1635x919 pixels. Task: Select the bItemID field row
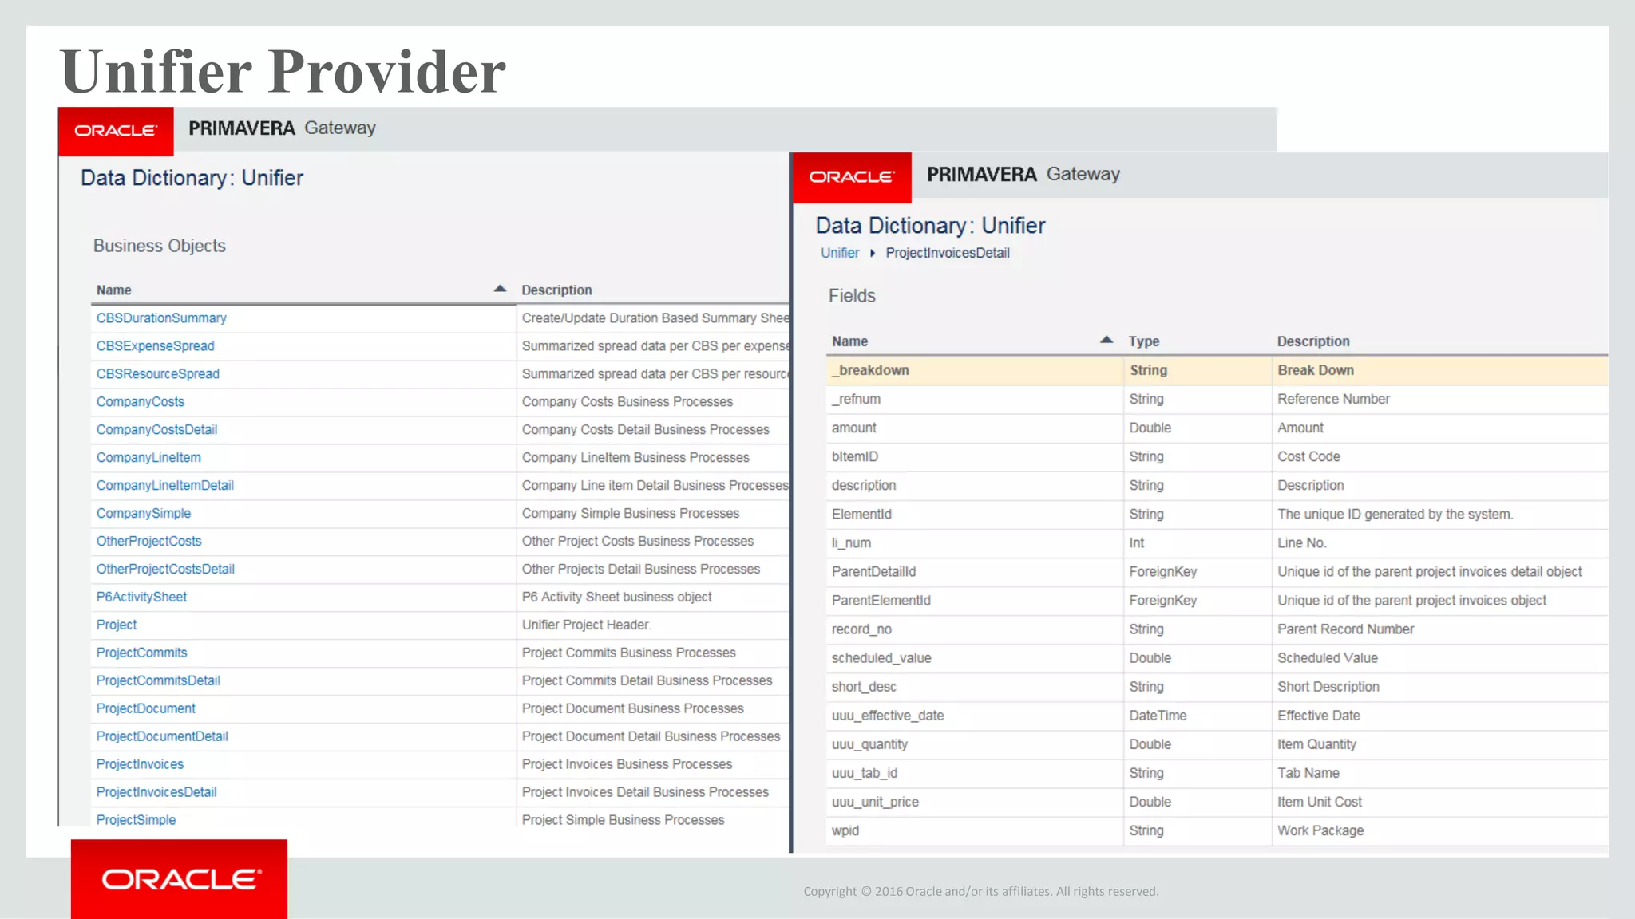click(1217, 457)
